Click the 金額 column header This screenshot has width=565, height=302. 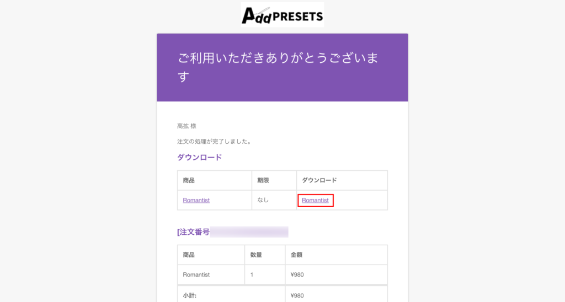point(296,255)
